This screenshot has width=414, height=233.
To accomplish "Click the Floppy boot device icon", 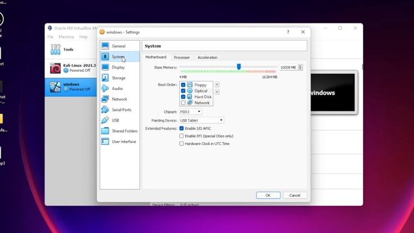I will pos(190,85).
